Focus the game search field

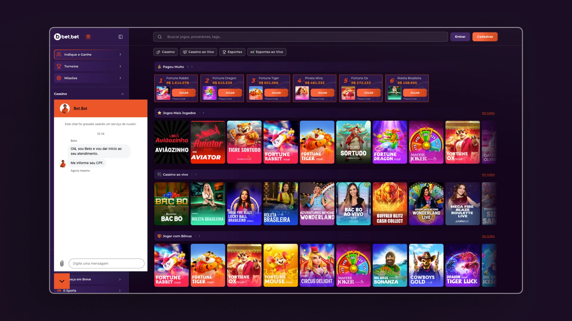[x=301, y=37]
